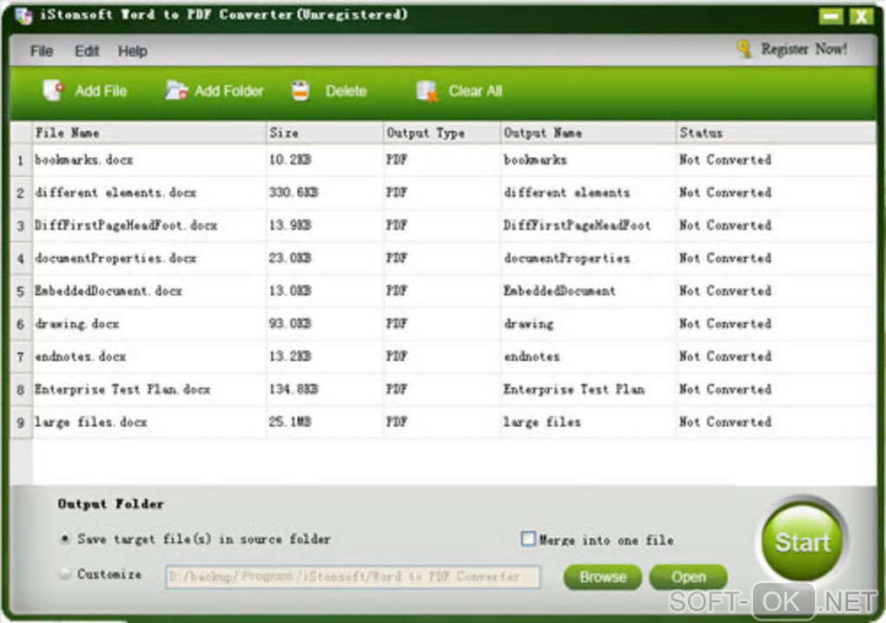This screenshot has height=623, width=886.
Task: Click row number 5
Action: 20,292
